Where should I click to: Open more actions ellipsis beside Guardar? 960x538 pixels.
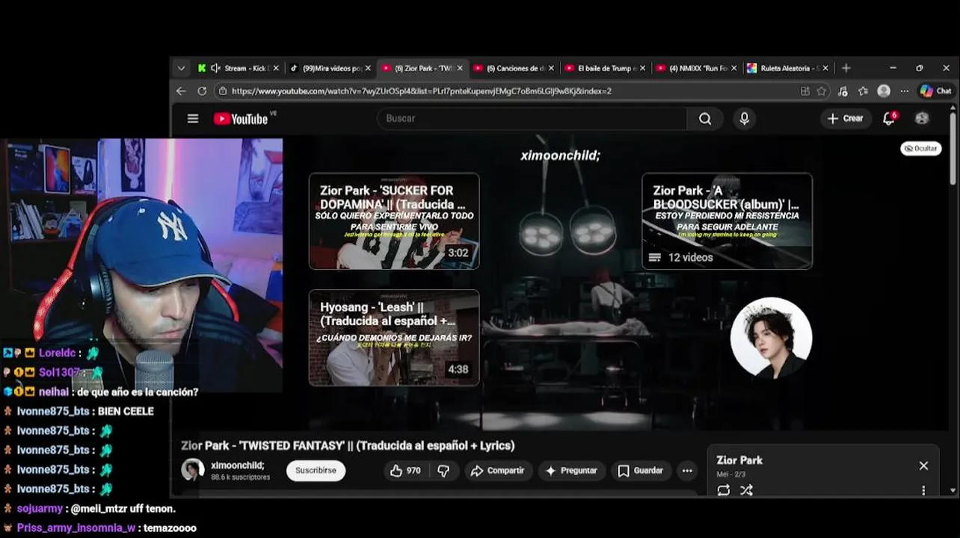(x=687, y=471)
